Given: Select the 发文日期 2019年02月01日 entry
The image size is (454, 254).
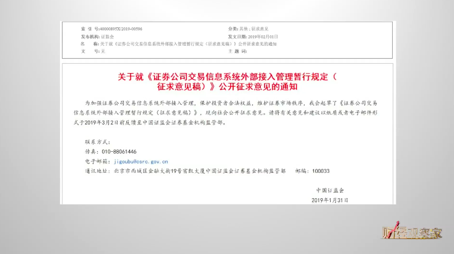Looking at the screenshot, I should pyautogui.click(x=263, y=37).
